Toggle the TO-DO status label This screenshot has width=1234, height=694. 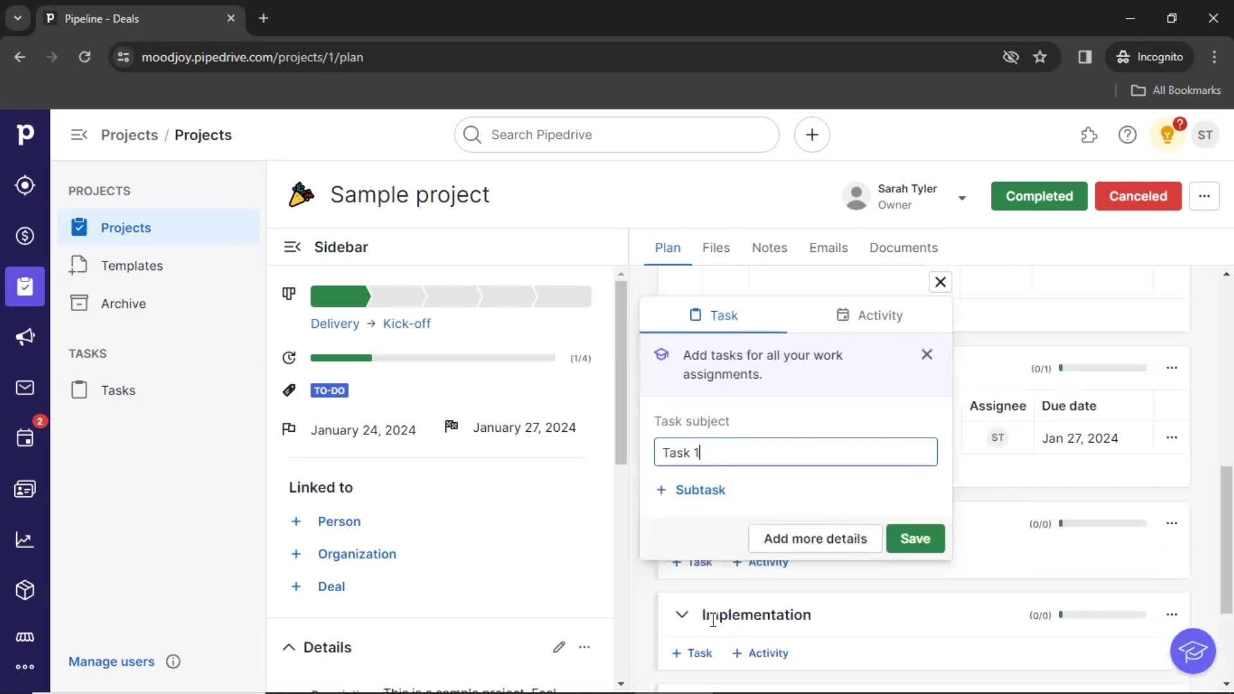[329, 390]
